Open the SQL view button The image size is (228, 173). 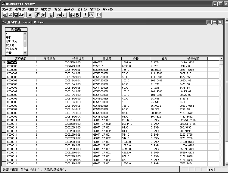tap(29, 15)
